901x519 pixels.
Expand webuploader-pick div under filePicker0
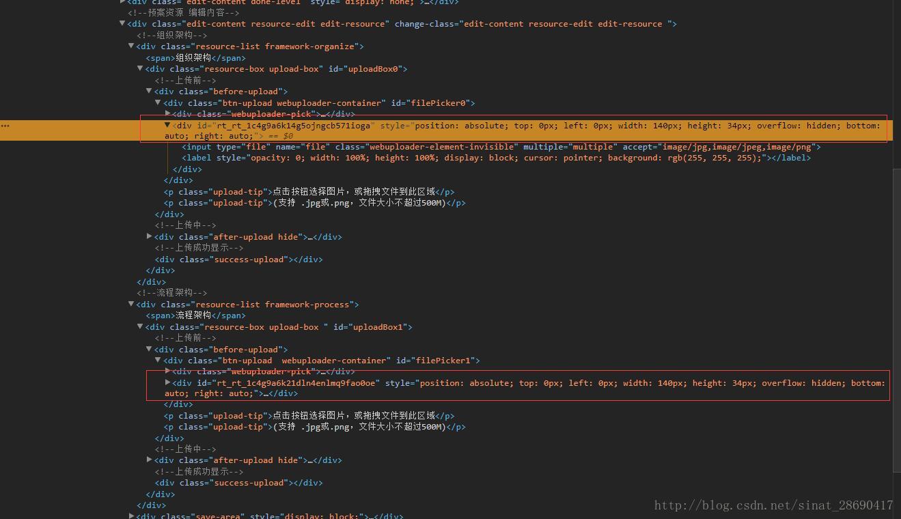coord(167,114)
